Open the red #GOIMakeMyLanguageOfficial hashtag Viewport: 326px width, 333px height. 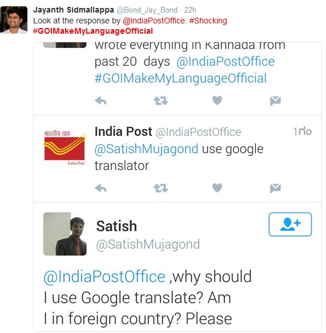point(92,31)
